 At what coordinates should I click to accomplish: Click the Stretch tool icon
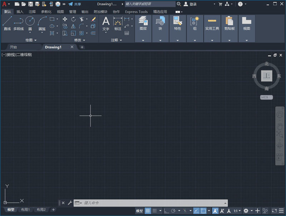[65, 33]
